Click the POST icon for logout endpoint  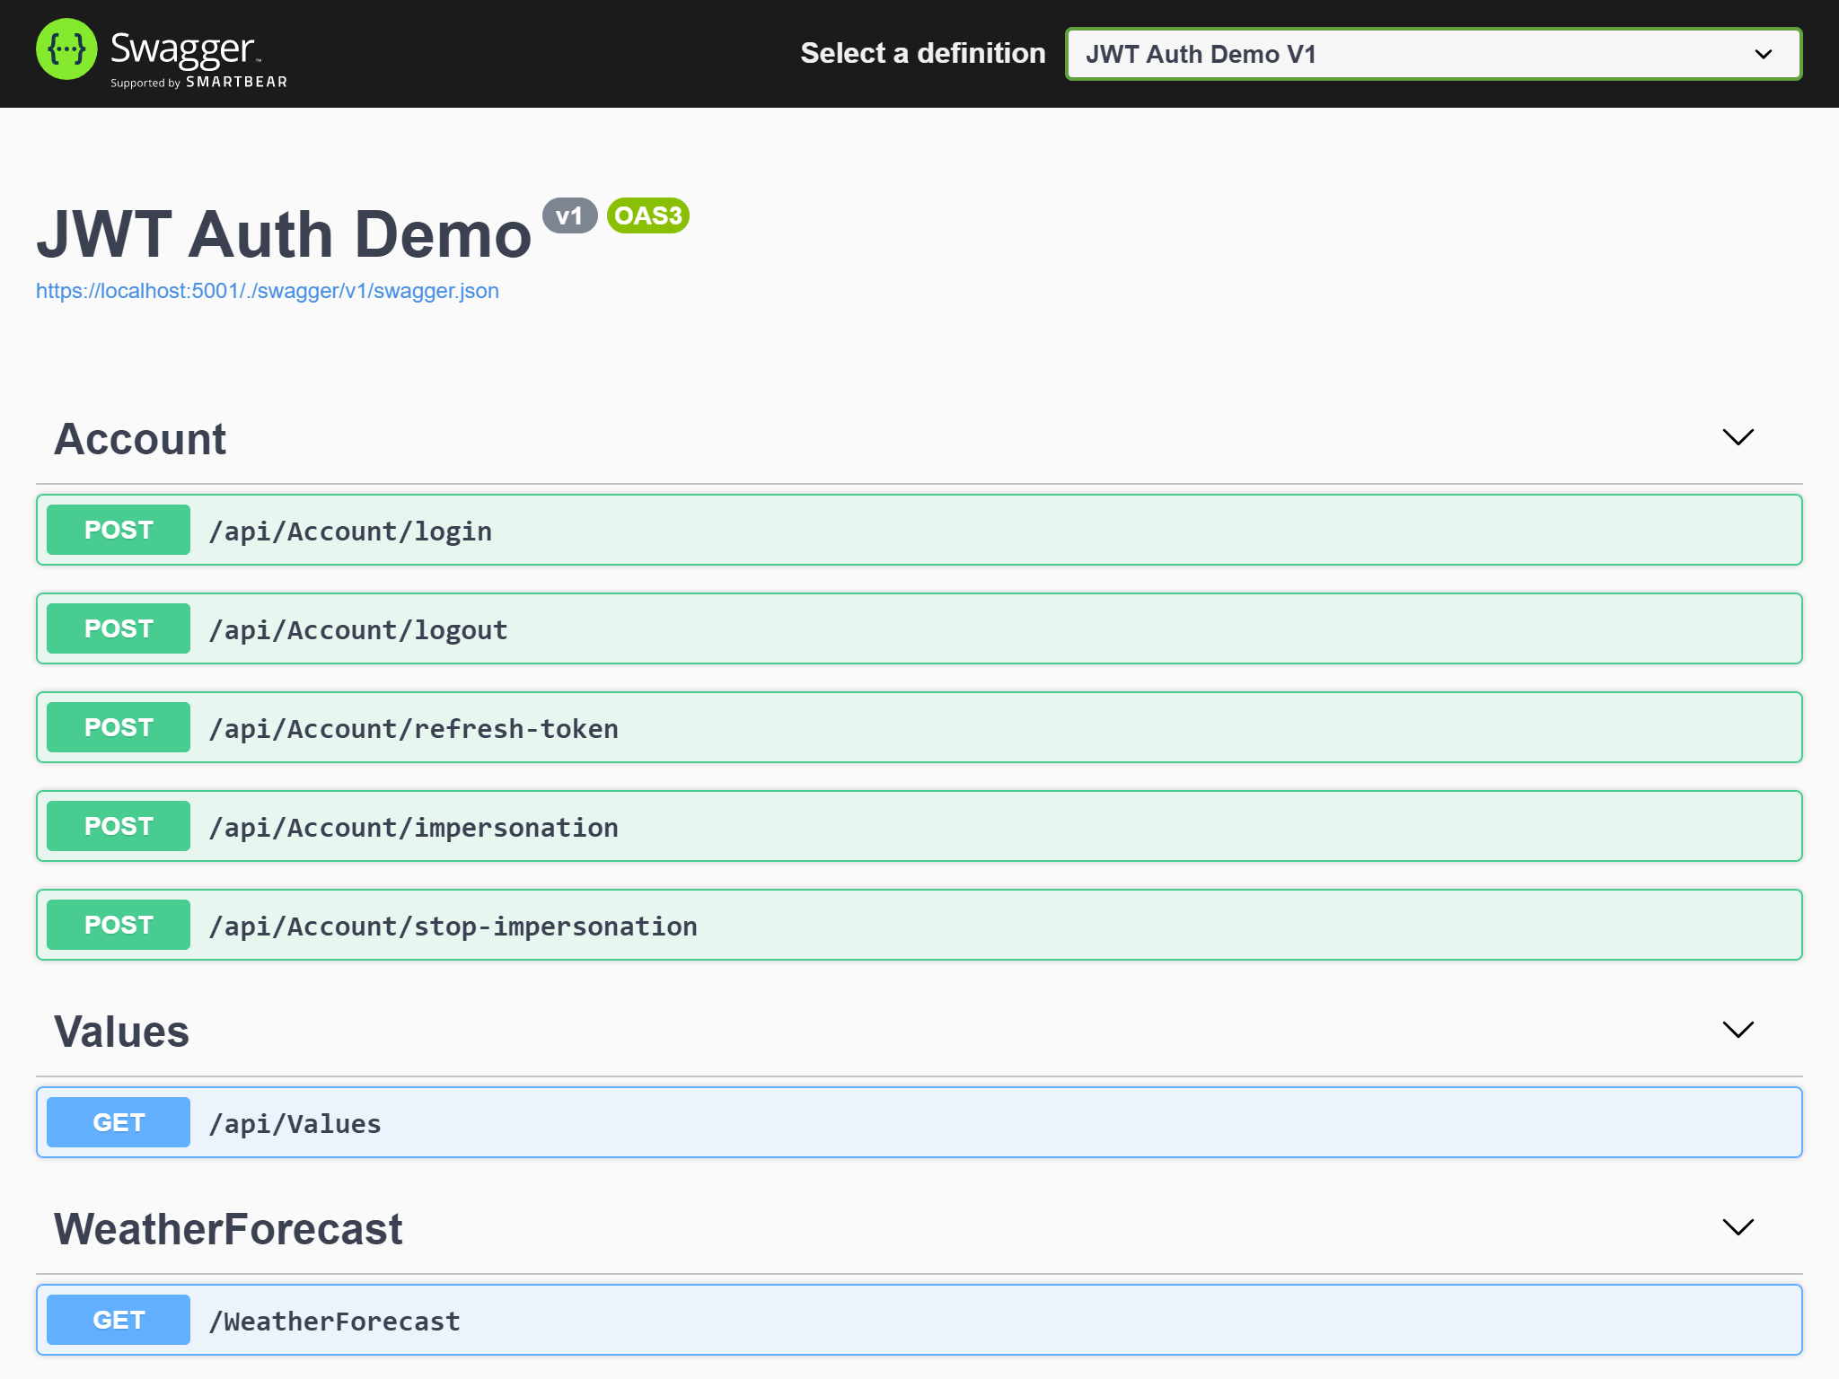click(120, 628)
